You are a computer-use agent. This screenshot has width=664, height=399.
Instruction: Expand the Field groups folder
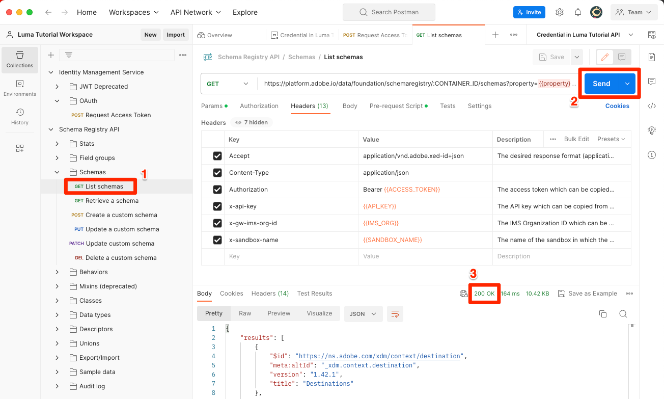point(58,158)
